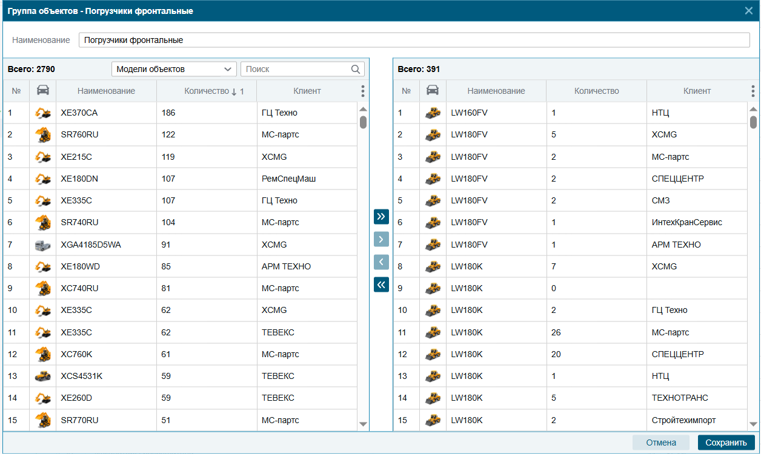This screenshot has width=761, height=454.
Task: Open right table column options menu
Action: (753, 91)
